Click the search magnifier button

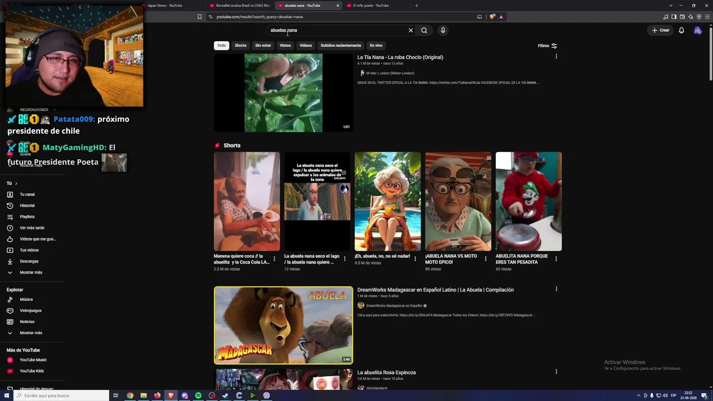pyautogui.click(x=424, y=30)
